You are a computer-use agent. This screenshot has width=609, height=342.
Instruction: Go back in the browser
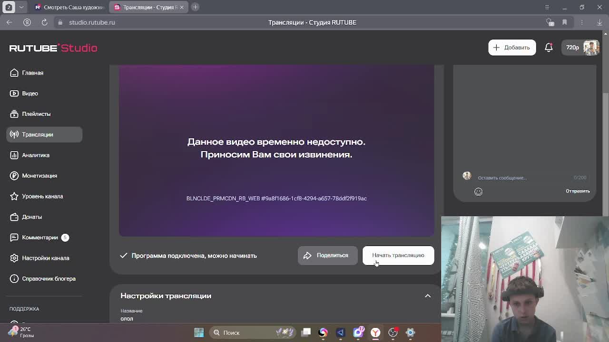pyautogui.click(x=10, y=22)
